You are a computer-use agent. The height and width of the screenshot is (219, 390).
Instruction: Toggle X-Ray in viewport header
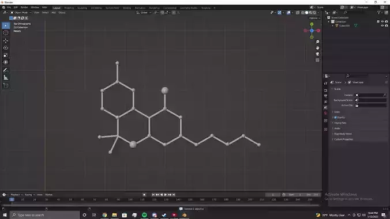(x=298, y=13)
